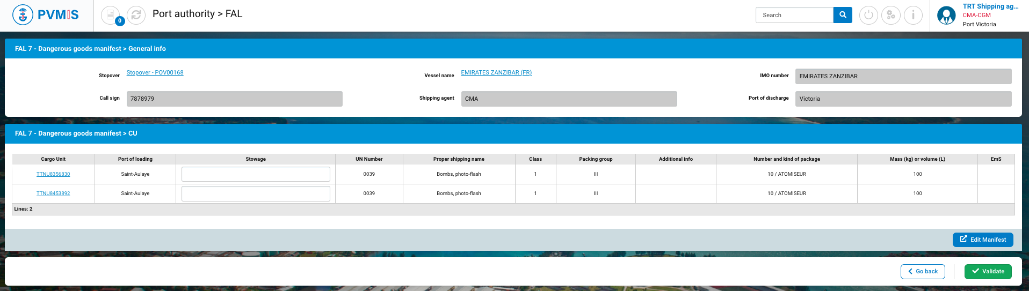Image resolution: width=1029 pixels, height=291 pixels.
Task: Open the settings gears icon
Action: (891, 15)
